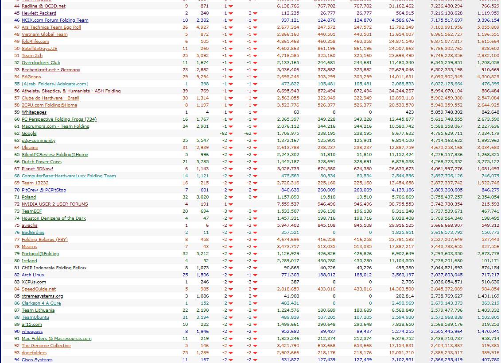Open dogefolders team link
Screen dimensions: 501x363
[x=34, y=353]
